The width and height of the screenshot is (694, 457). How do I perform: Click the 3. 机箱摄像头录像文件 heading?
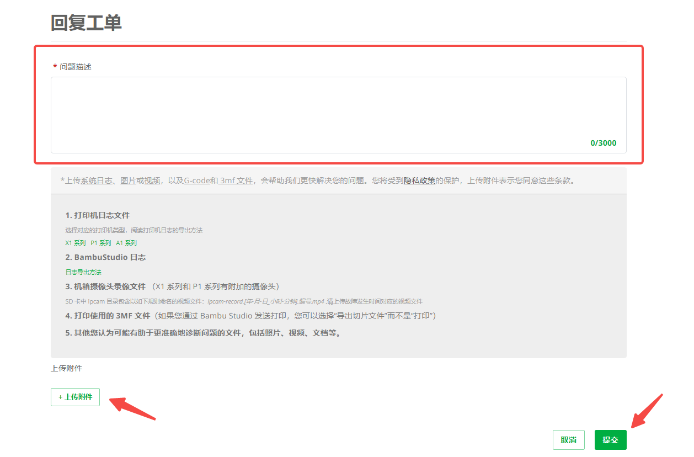pos(105,286)
